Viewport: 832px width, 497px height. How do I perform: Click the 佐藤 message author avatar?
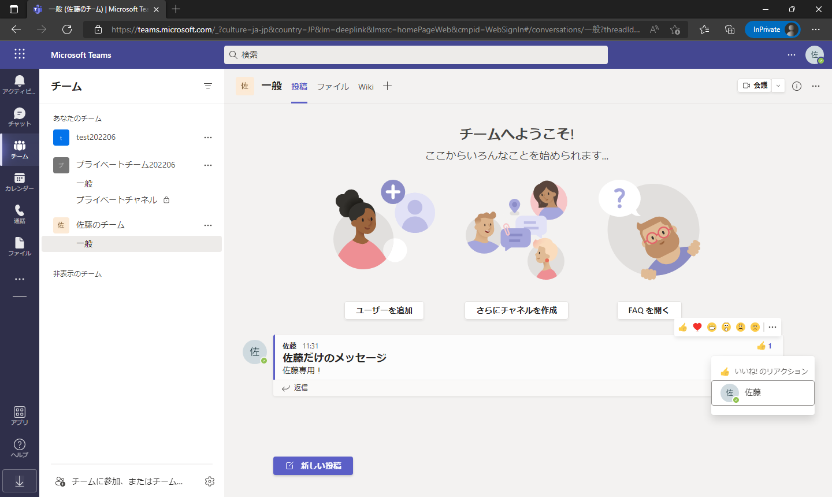255,352
